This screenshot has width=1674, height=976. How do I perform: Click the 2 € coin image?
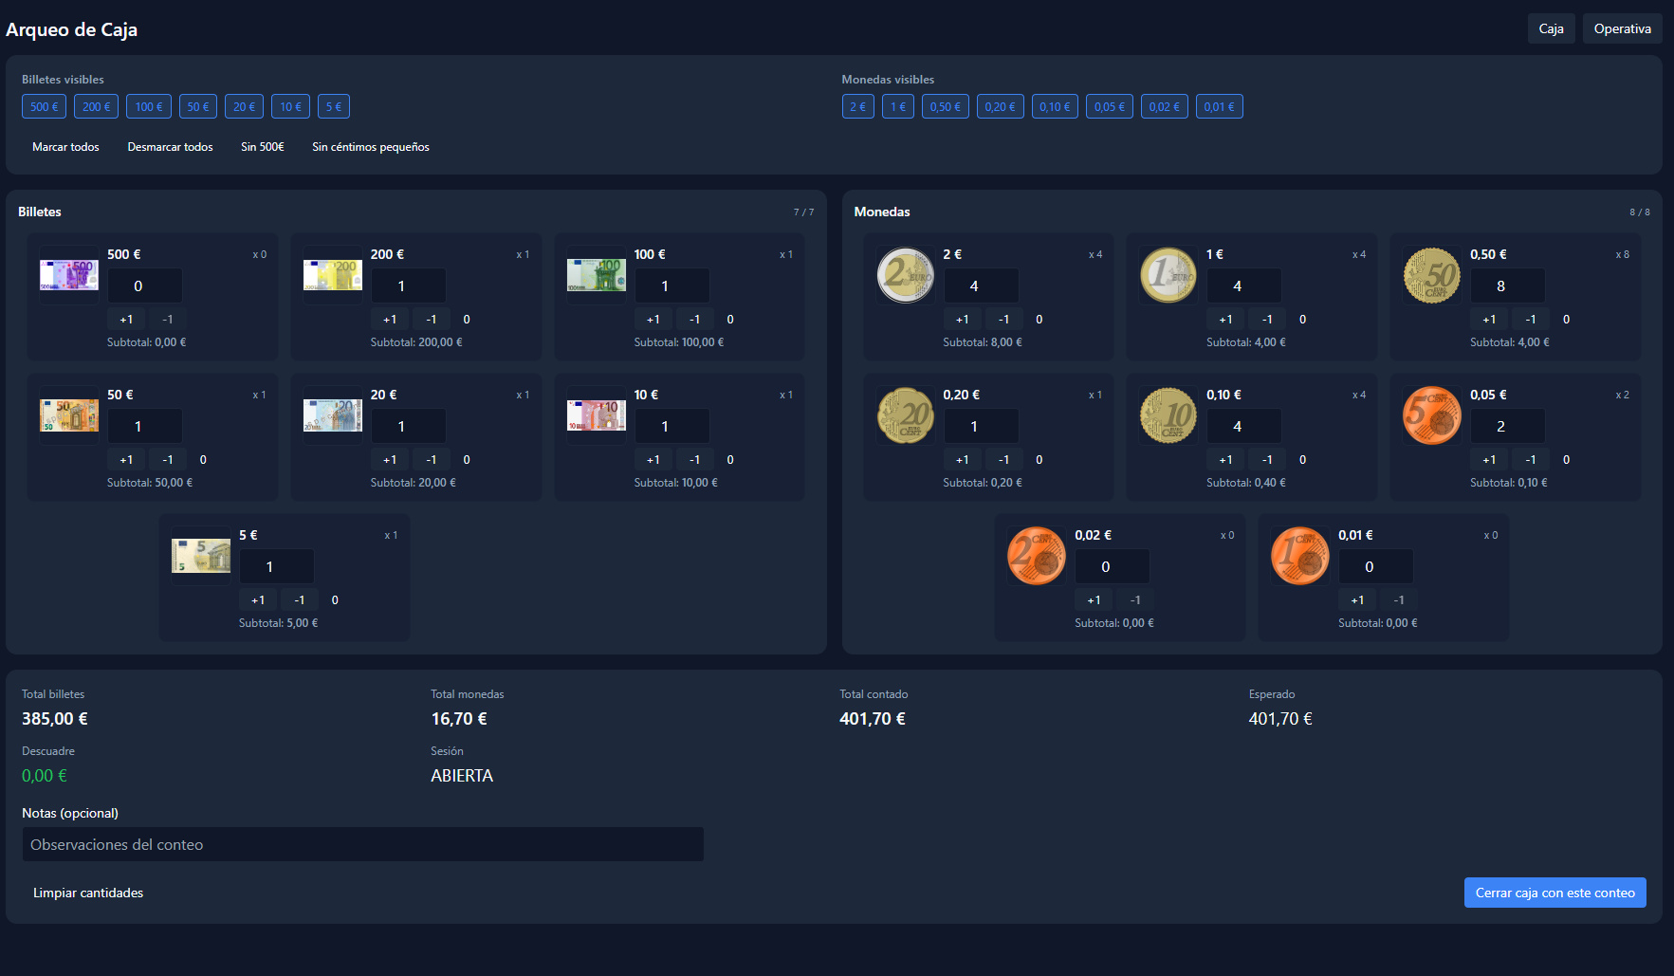click(x=905, y=275)
